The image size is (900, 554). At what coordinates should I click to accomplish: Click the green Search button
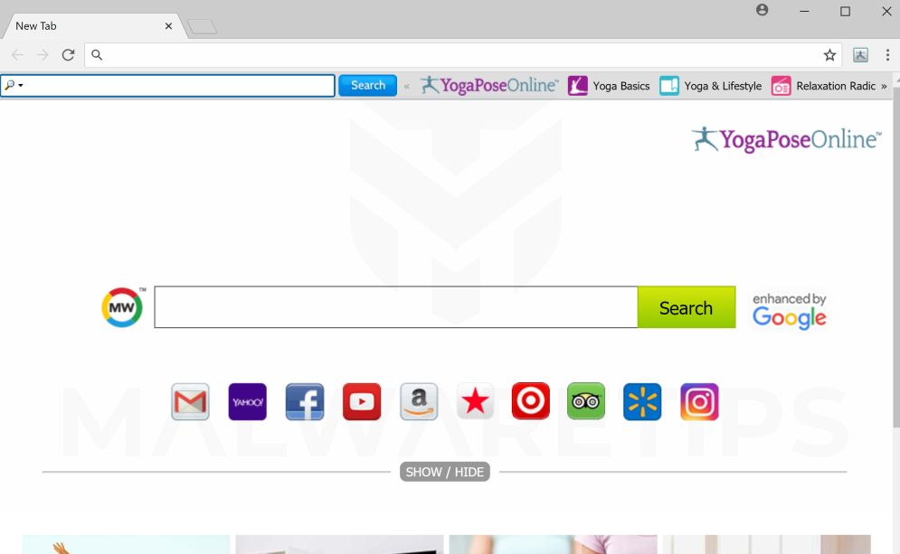686,307
